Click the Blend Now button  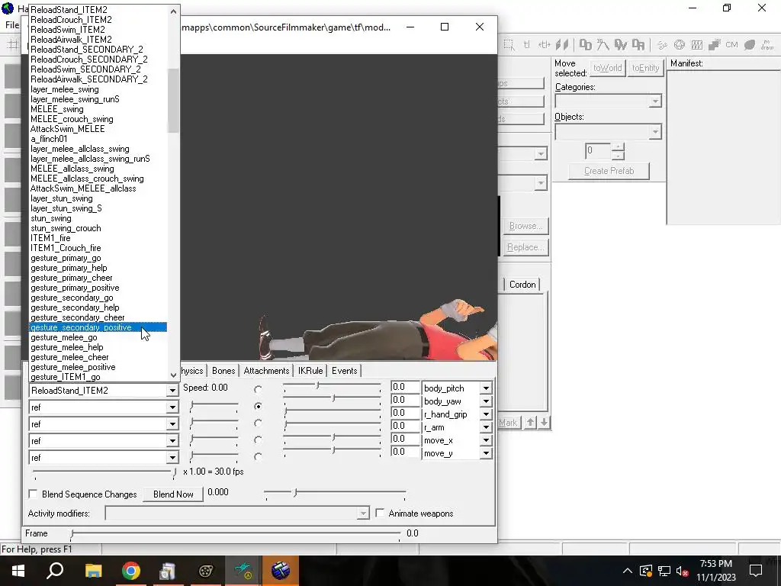[173, 494]
